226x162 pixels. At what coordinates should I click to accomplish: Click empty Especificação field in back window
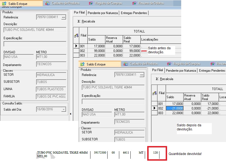(35, 44)
